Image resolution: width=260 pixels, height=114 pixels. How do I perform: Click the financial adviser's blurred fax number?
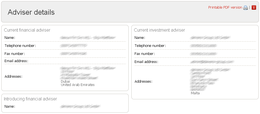point(74,54)
